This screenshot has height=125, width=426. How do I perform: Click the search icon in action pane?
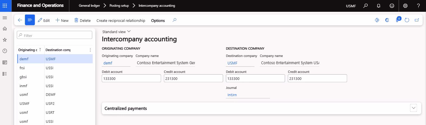click(x=174, y=20)
